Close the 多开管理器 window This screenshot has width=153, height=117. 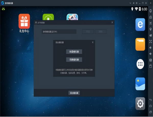(x=112, y=22)
